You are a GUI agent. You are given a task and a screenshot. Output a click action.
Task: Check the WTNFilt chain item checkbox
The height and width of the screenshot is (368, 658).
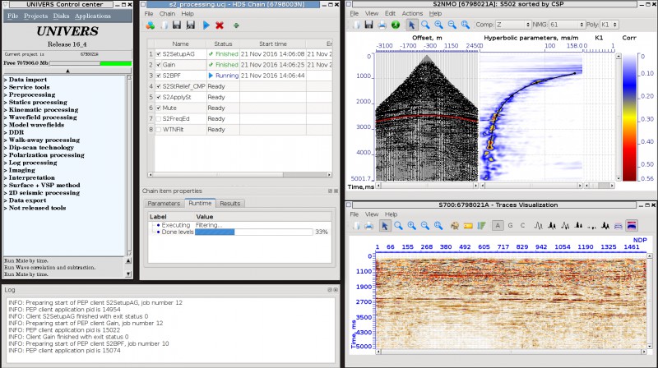coord(159,130)
